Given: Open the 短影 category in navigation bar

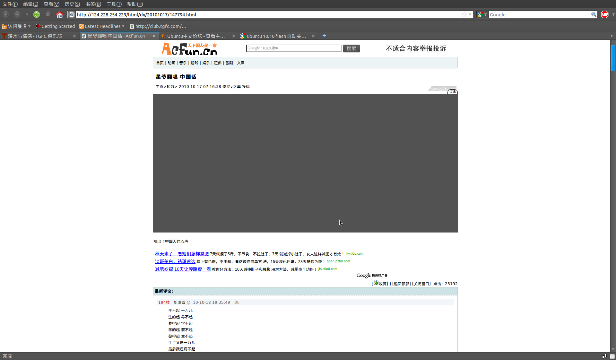Looking at the screenshot, I should tap(218, 63).
